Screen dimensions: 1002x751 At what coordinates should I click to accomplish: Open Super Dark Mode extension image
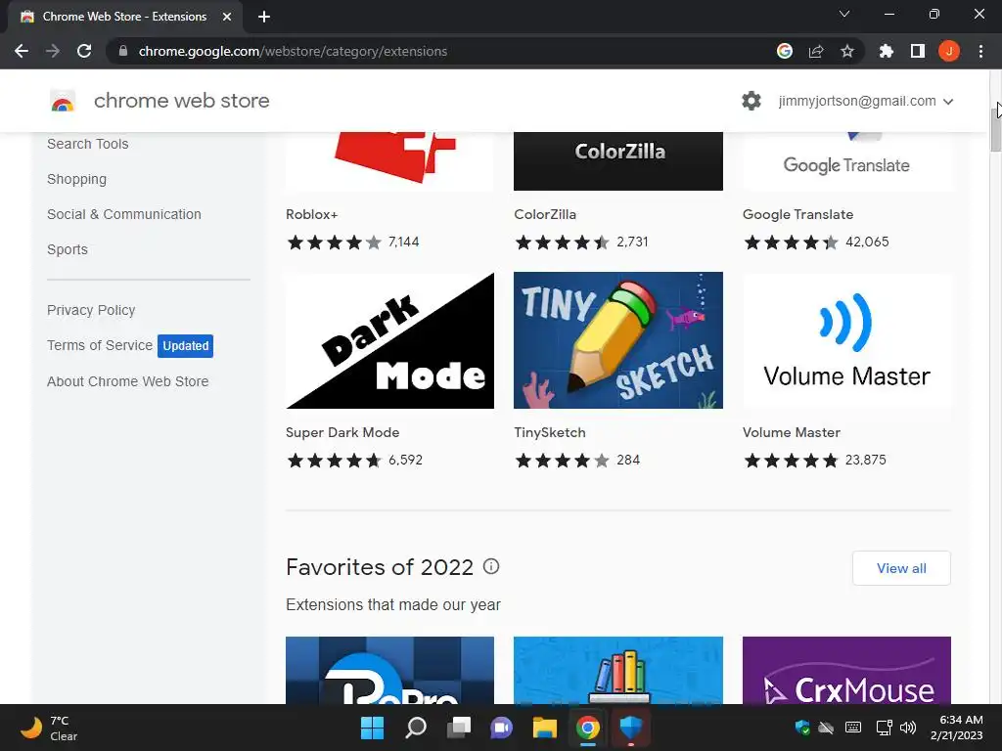[389, 340]
